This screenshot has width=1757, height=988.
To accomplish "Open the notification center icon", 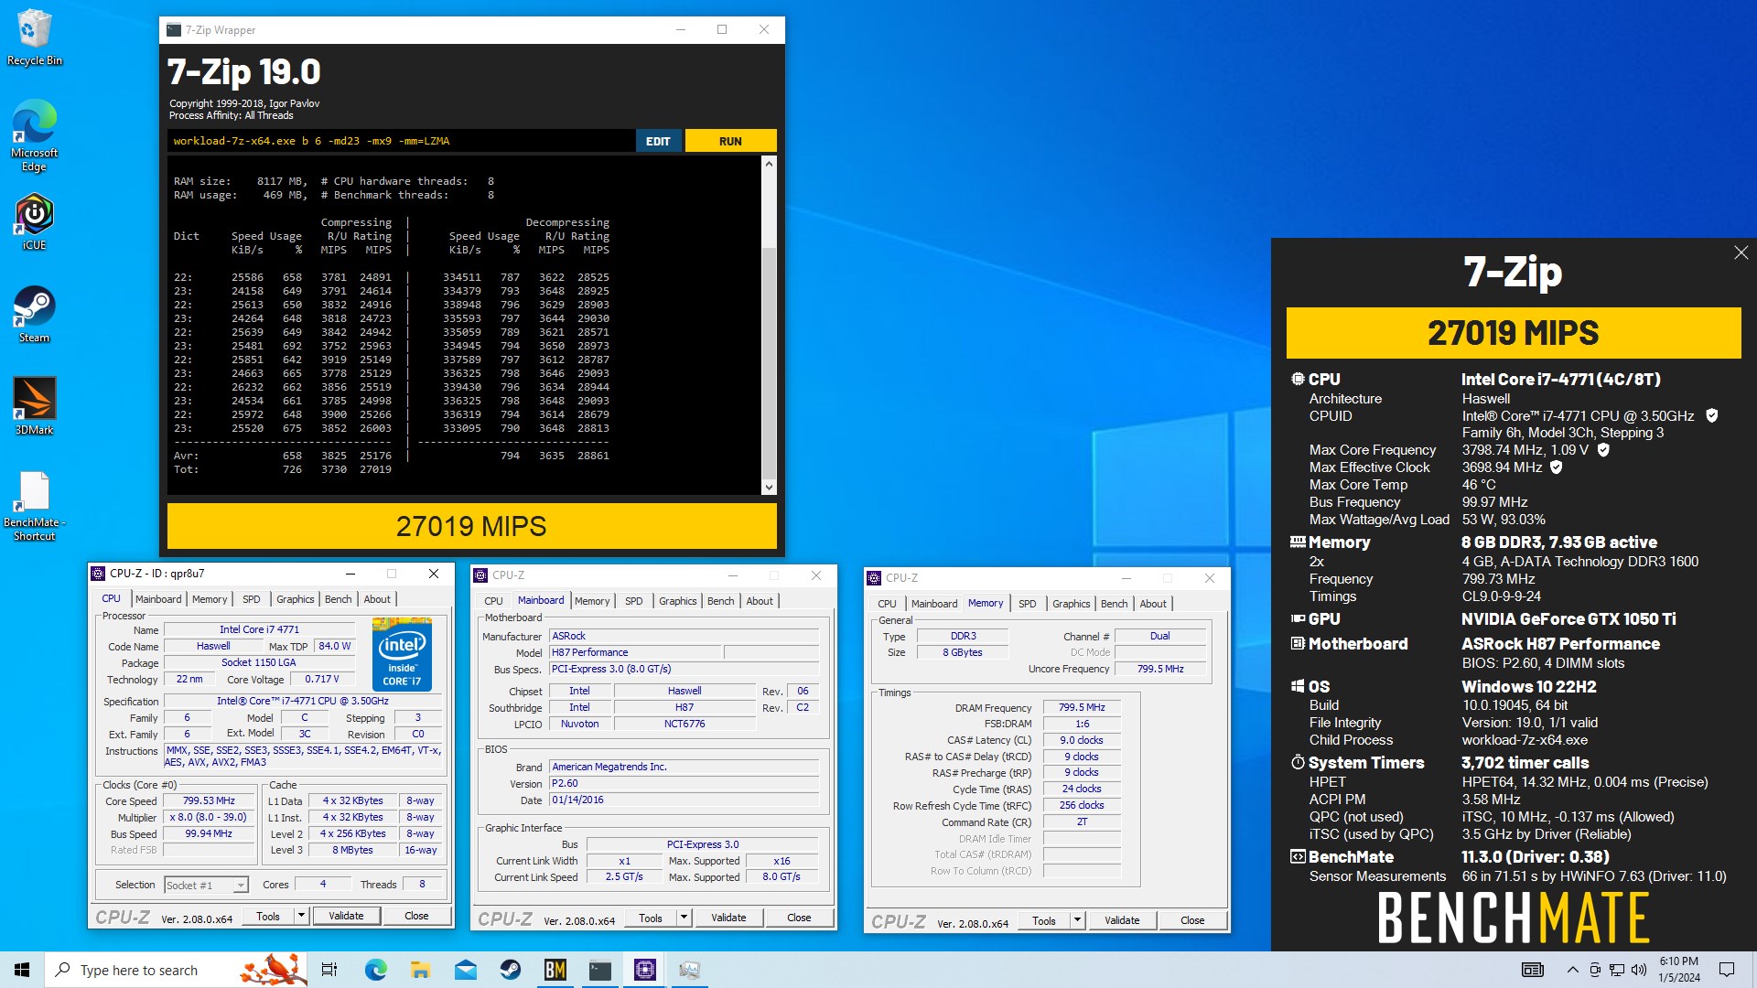I will click(1727, 970).
